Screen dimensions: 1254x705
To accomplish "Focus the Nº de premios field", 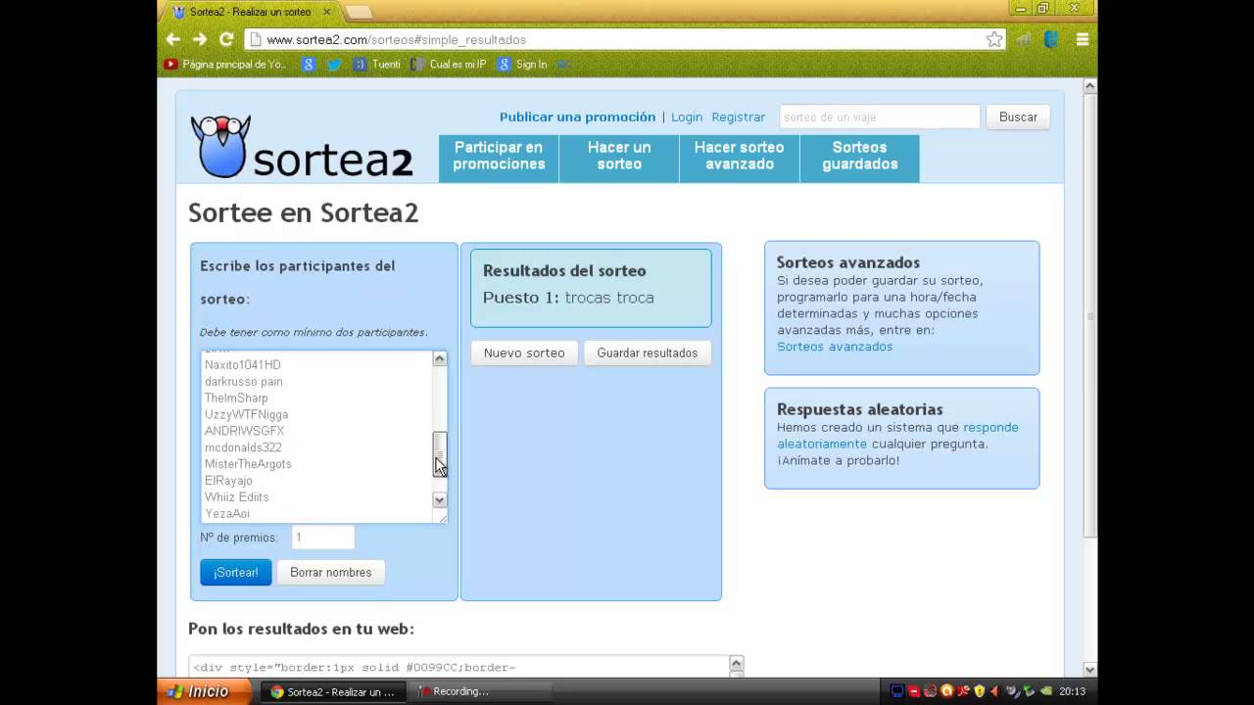I will 323,537.
